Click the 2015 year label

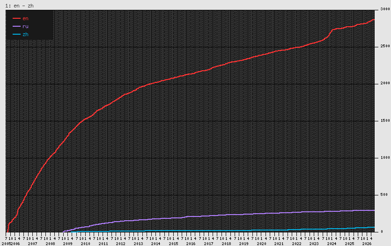(x=173, y=244)
